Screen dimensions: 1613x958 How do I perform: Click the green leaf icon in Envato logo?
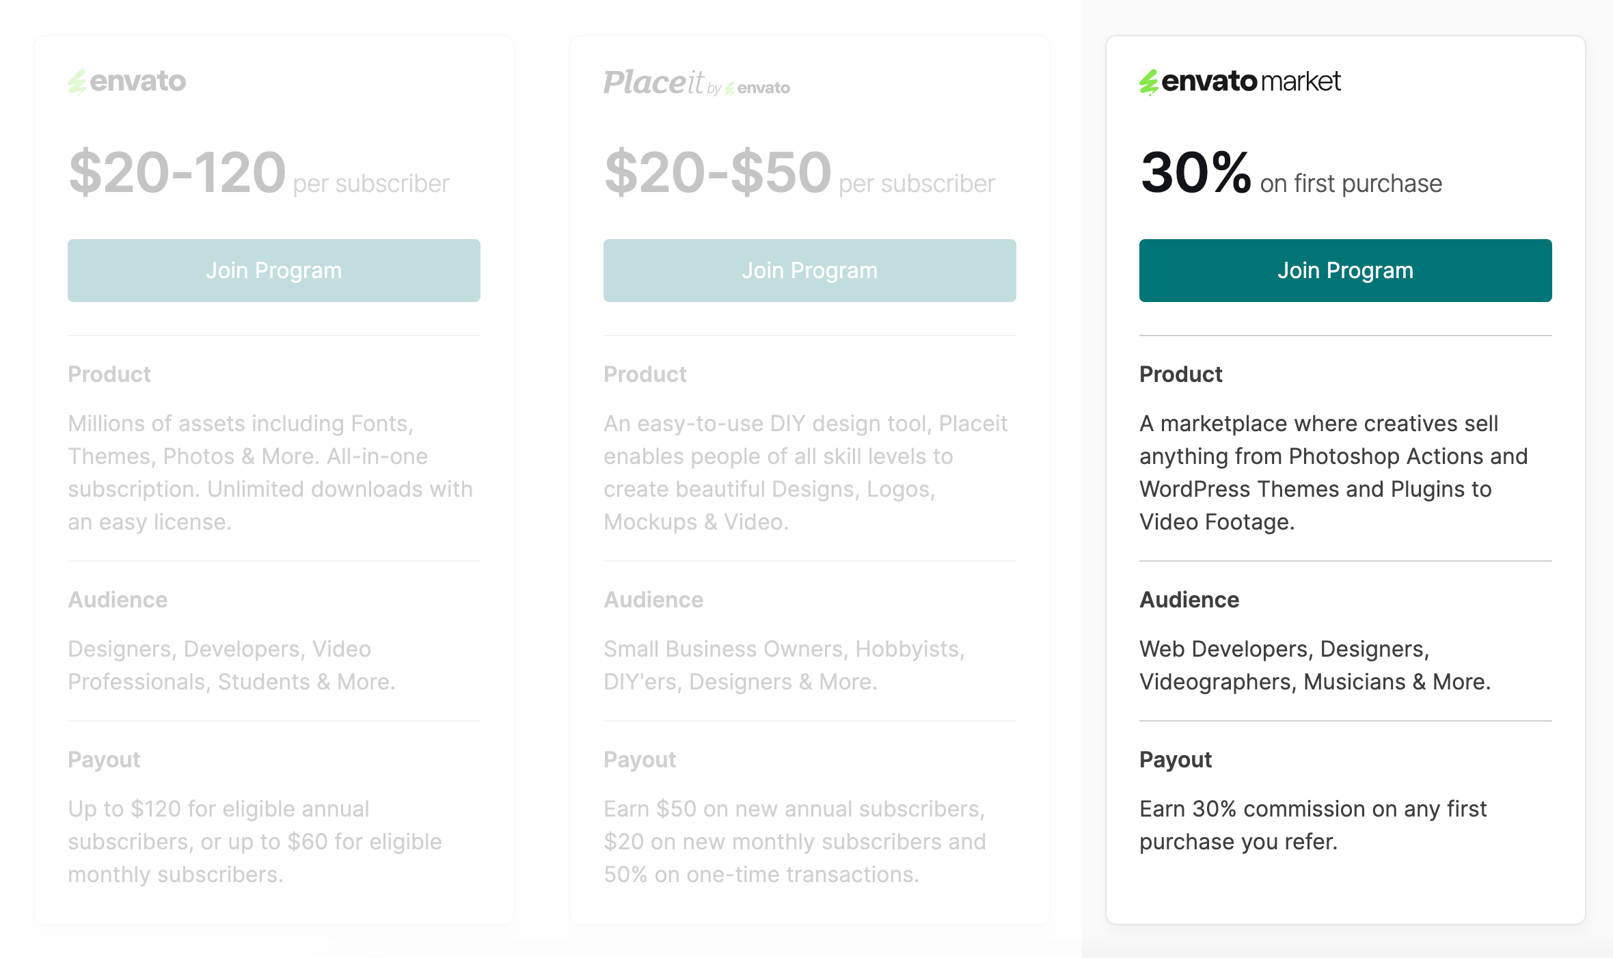click(x=77, y=81)
